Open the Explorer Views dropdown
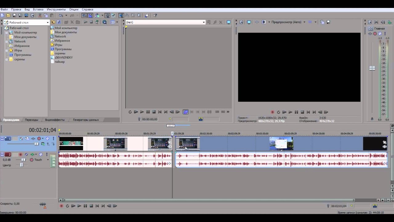The image size is (394, 222). point(117,22)
